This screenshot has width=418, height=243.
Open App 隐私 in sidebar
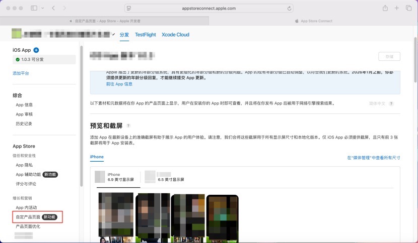pyautogui.click(x=24, y=165)
